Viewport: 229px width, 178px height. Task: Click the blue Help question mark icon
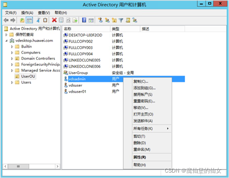84,20
